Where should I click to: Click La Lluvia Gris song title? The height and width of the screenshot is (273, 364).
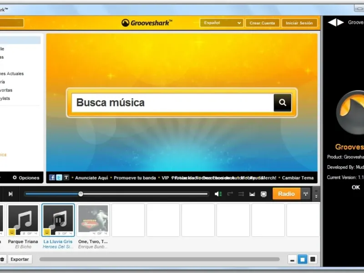click(x=58, y=242)
